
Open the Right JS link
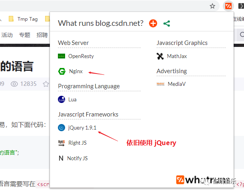77,143
